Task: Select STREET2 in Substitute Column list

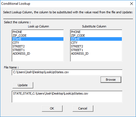Action: pos(96,46)
